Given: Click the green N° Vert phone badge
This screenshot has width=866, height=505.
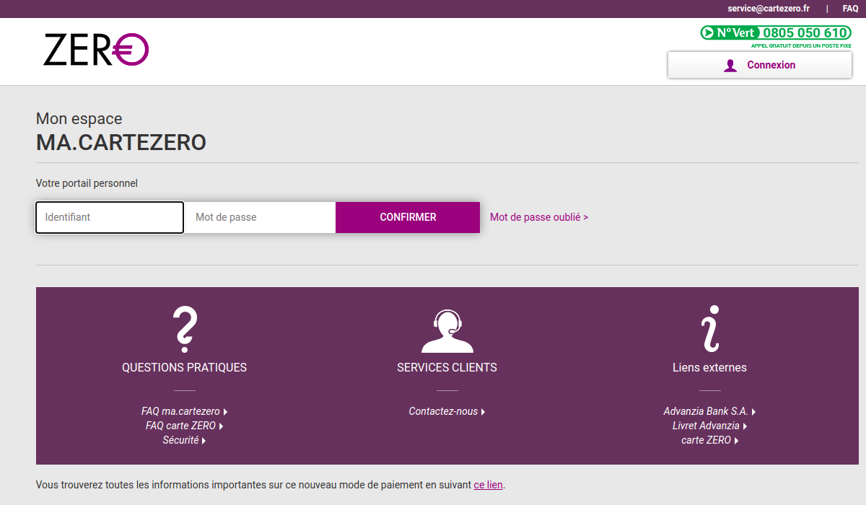Looking at the screenshot, I should 774,32.
